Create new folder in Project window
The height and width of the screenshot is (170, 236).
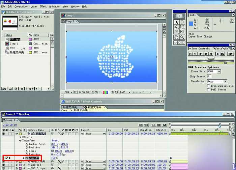tap(10, 89)
